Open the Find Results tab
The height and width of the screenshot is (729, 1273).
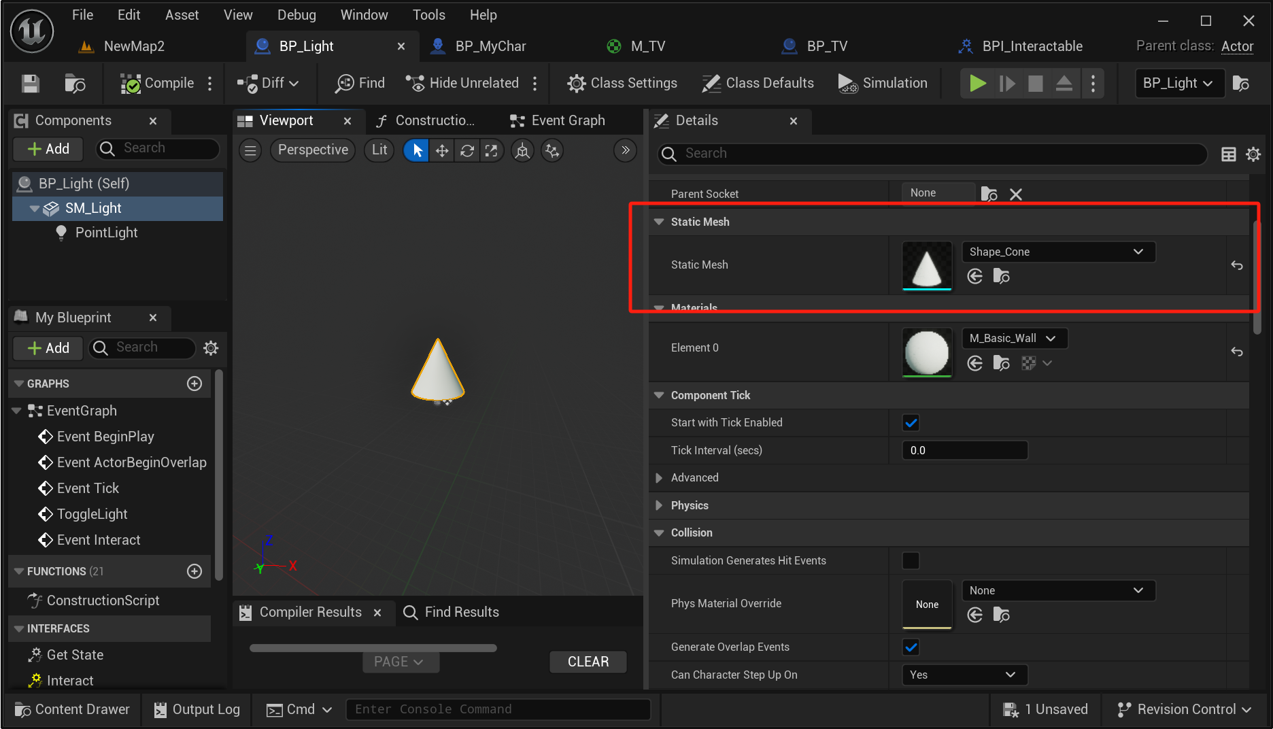(452, 612)
